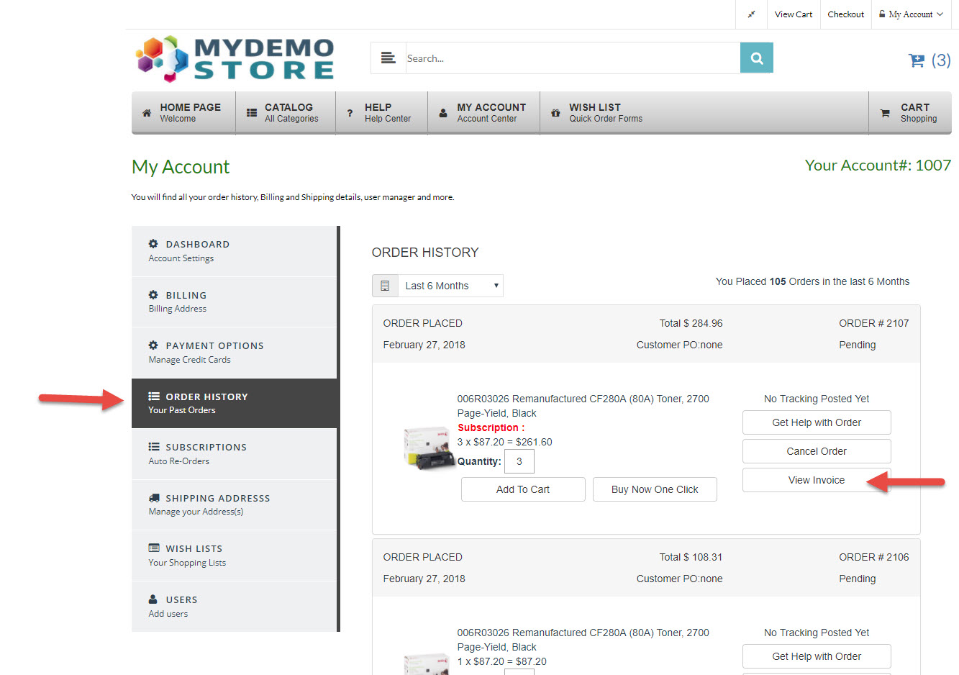Viewport: 959px width, 675px height.
Task: Click the Cancel Order button
Action: (x=817, y=451)
